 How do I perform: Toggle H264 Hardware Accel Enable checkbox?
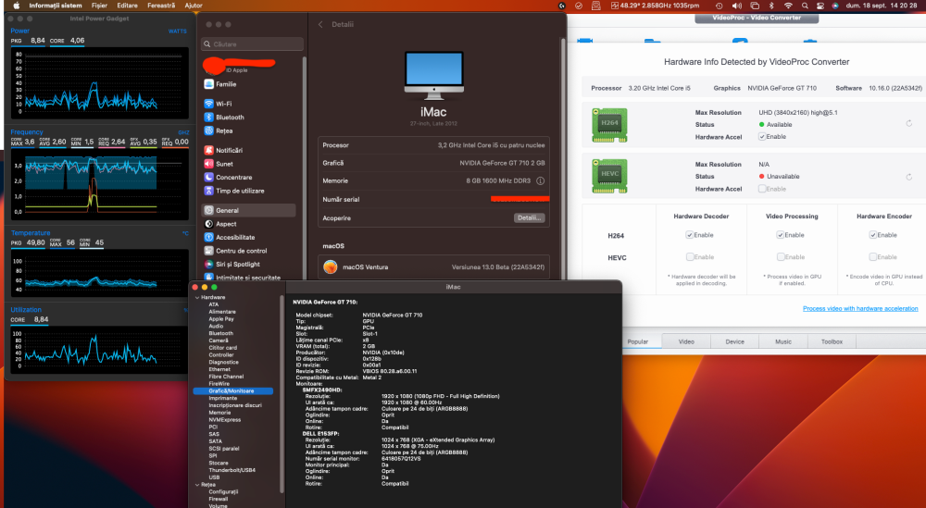(x=762, y=137)
